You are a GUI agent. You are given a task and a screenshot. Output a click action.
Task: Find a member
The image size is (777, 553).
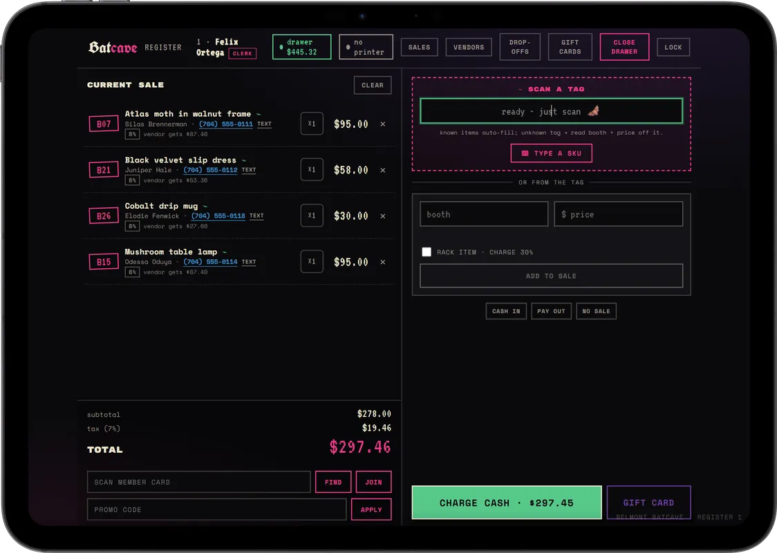(x=333, y=482)
